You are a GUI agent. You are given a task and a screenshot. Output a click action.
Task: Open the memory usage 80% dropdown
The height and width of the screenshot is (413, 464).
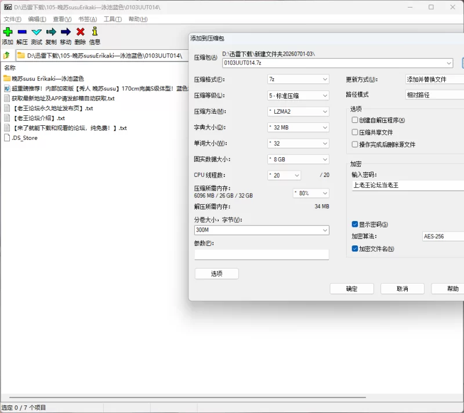click(311, 193)
